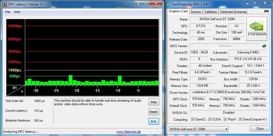Viewport: 273px width, 136px height.
Task: Click the GPU field showing GT216
Action: tap(201, 26)
